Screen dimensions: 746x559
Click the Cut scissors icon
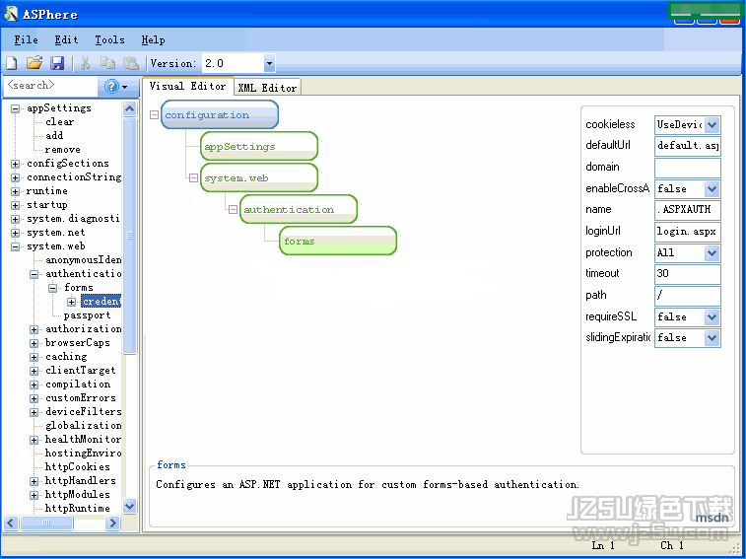[85, 63]
